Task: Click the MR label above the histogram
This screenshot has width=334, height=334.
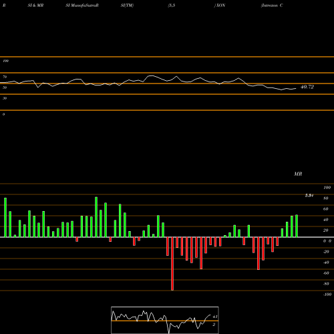Action: (298, 174)
